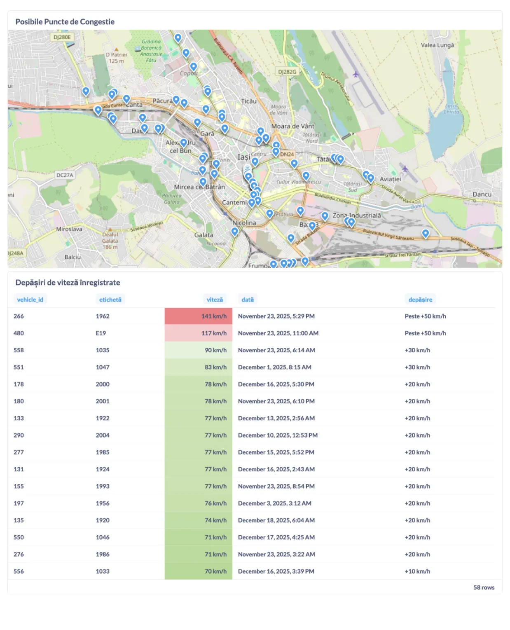Viewport: 510px width, 630px height.
Task: Sort table by vehicle_id column header
Action: click(30, 300)
